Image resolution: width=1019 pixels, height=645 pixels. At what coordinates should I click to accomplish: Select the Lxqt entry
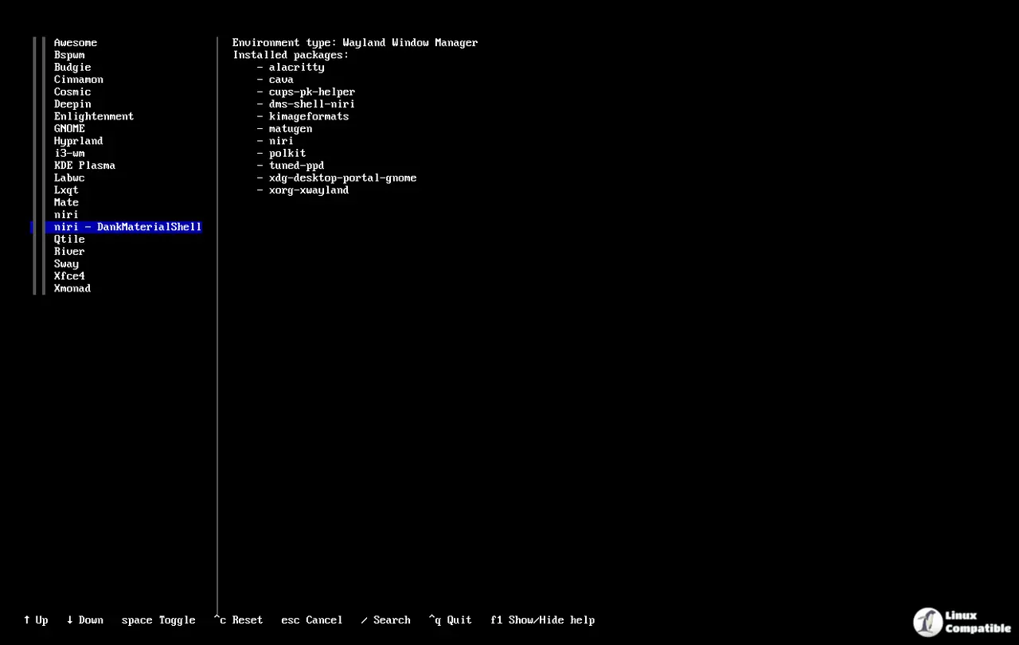(66, 190)
